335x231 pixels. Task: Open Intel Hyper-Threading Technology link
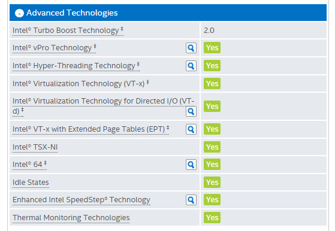[x=76, y=66]
